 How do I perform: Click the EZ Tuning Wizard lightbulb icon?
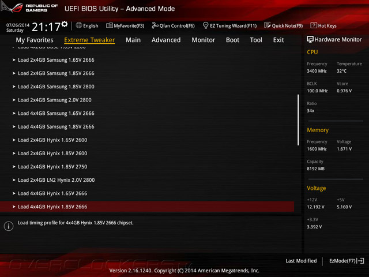pyautogui.click(x=205, y=25)
